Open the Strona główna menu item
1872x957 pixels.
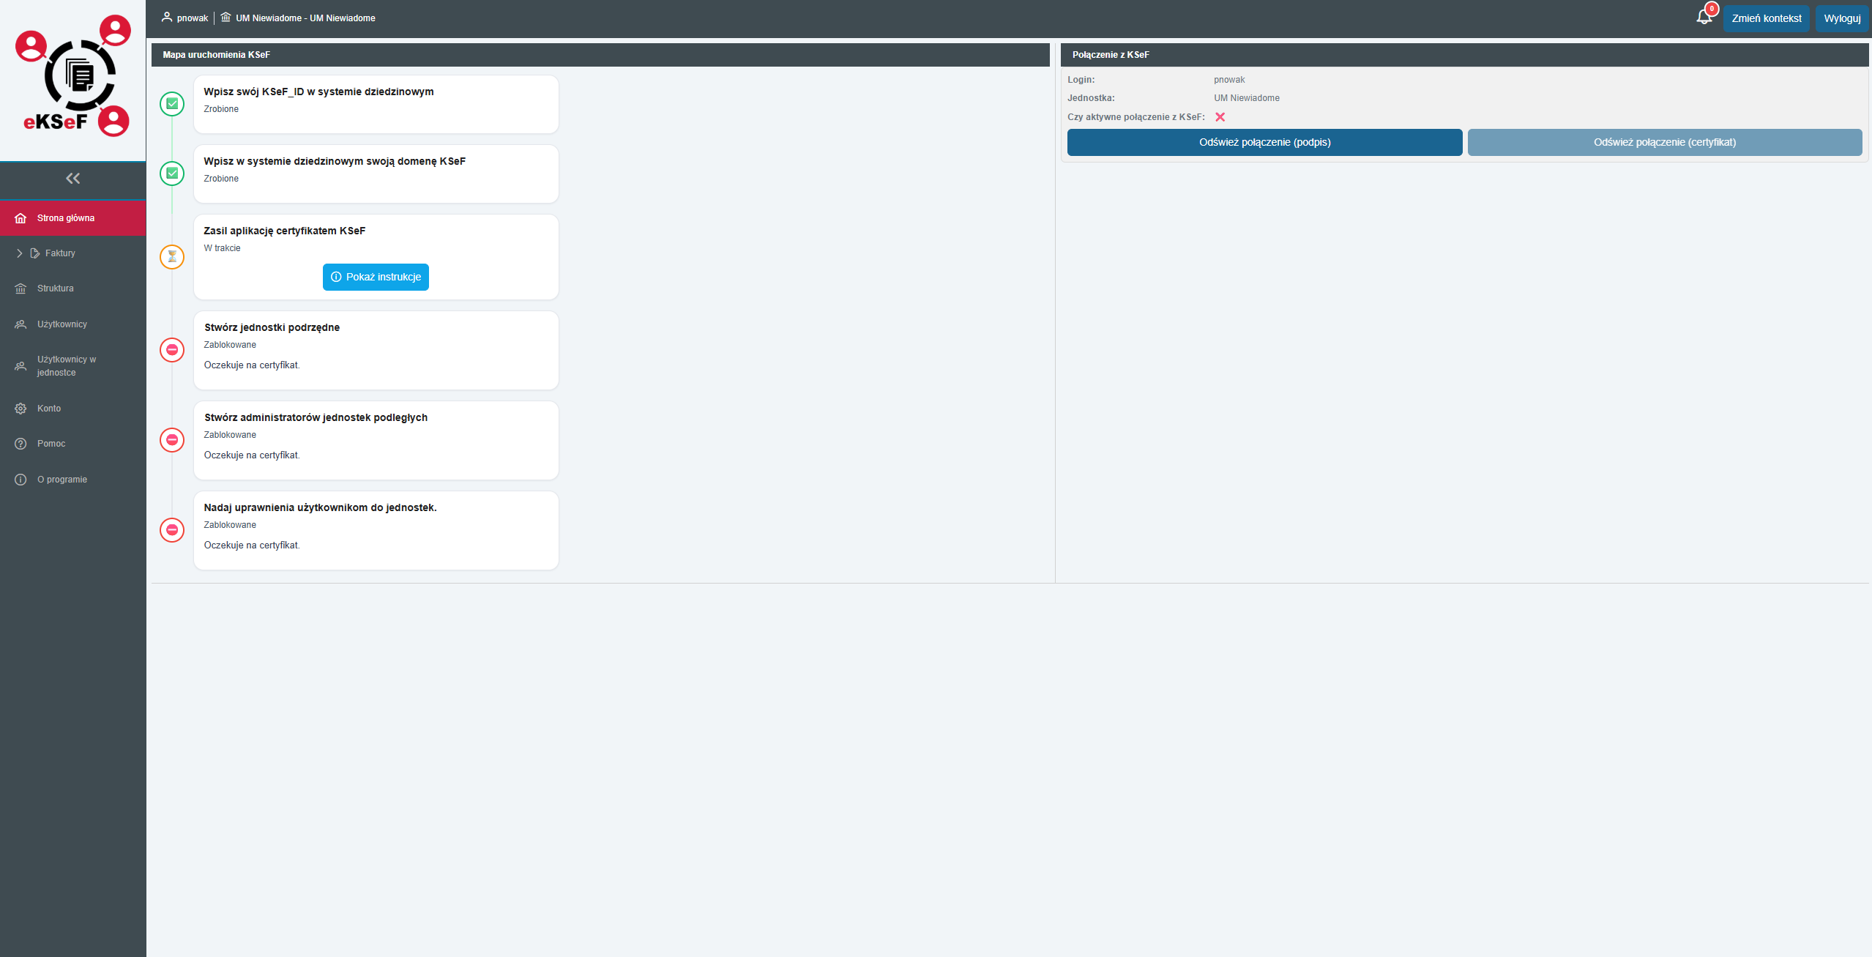65,218
